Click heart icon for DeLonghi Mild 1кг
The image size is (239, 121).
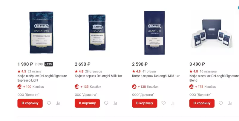(163, 103)
